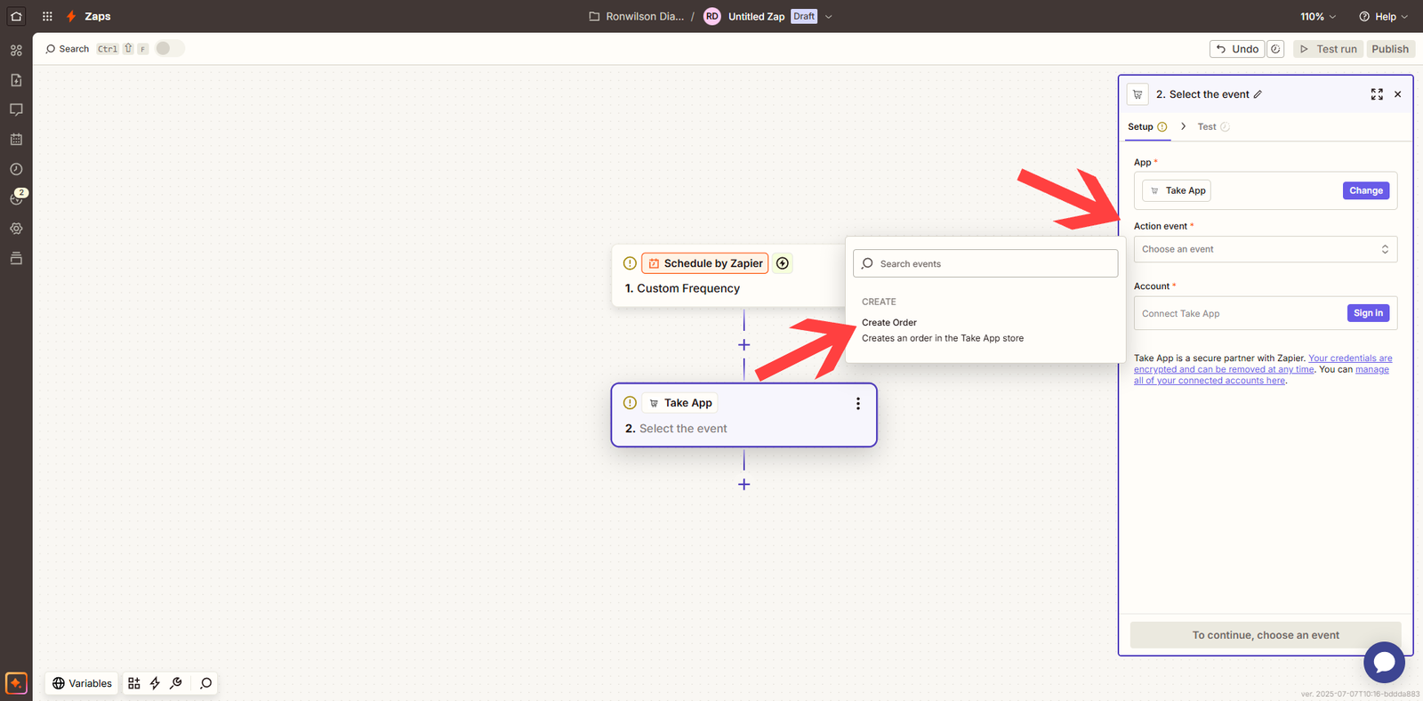The width and height of the screenshot is (1423, 701).
Task: Click the Search button in top toolbar
Action: coord(68,49)
